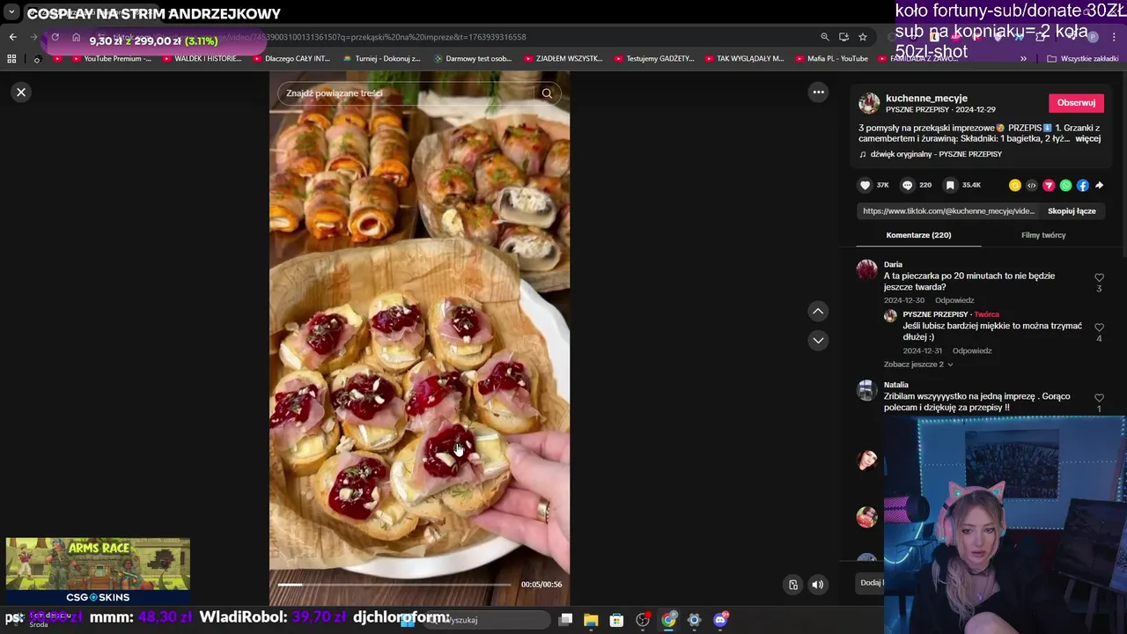Open the three-dot more options menu
The image size is (1127, 634).
point(818,92)
